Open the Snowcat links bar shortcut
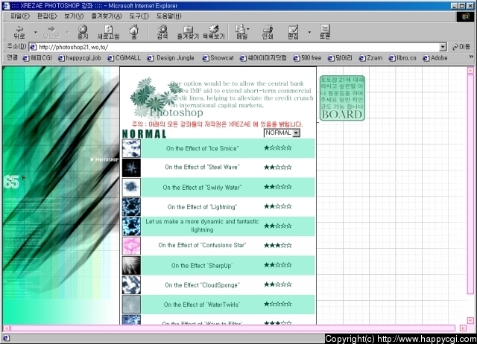The image size is (477, 344). (x=218, y=58)
